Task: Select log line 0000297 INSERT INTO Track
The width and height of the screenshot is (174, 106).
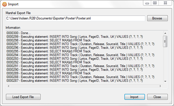Action: click(x=80, y=44)
